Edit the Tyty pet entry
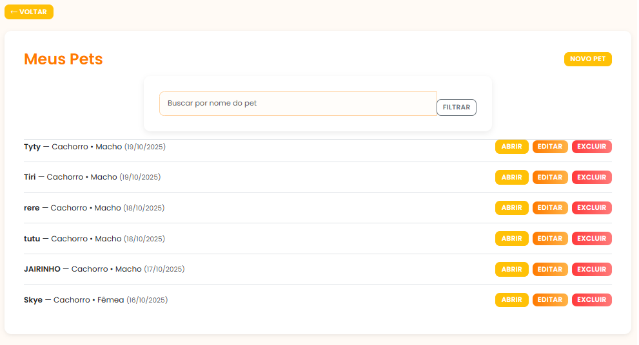 [x=550, y=147]
